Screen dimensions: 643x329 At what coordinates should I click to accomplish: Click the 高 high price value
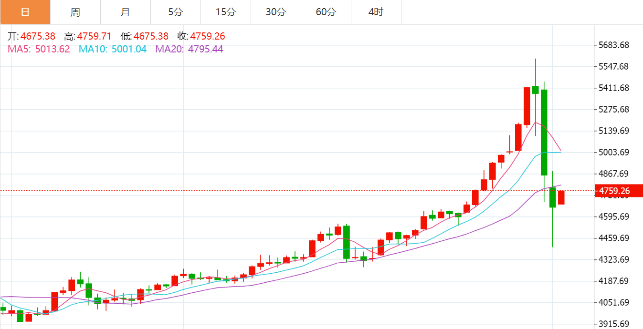point(94,36)
